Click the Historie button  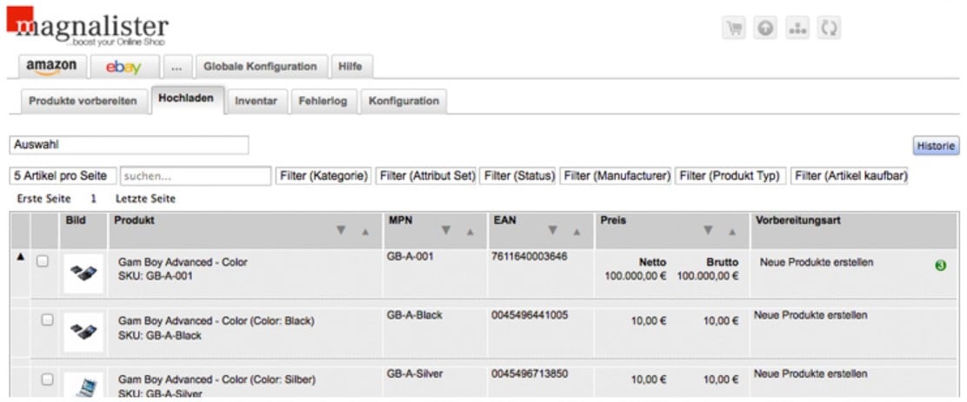pos(936,146)
